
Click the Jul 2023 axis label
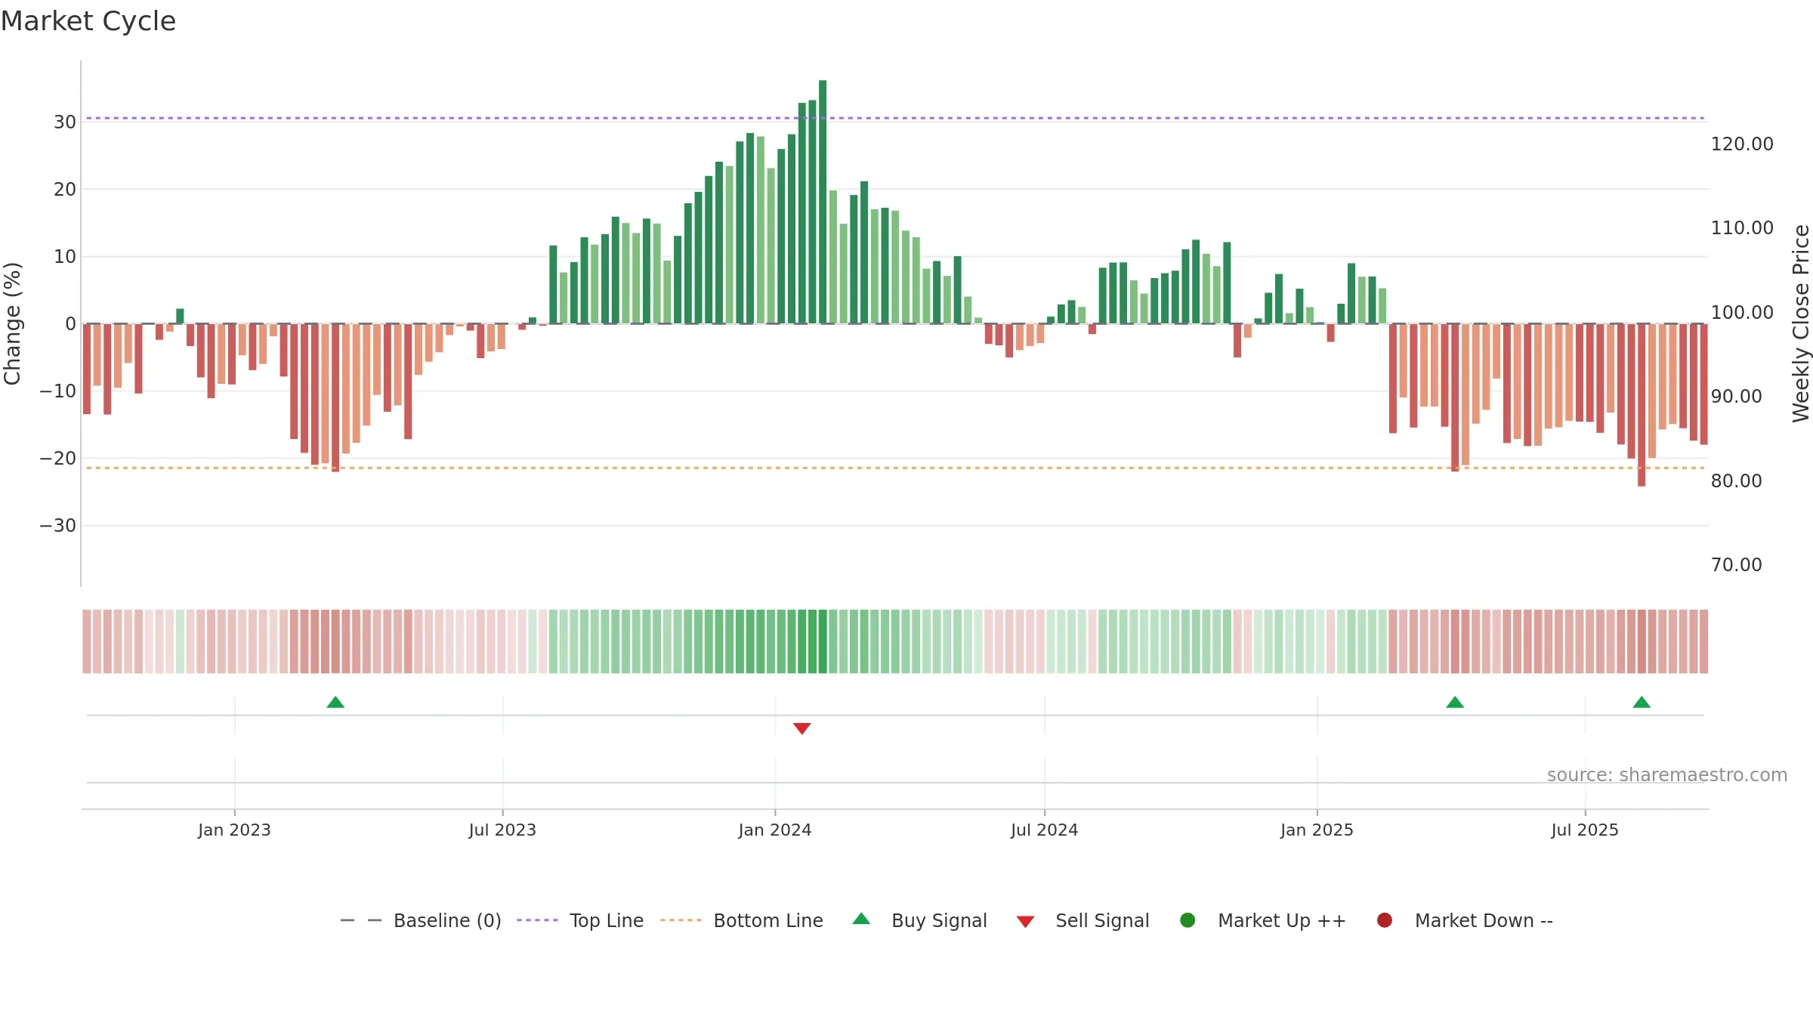tap(502, 830)
